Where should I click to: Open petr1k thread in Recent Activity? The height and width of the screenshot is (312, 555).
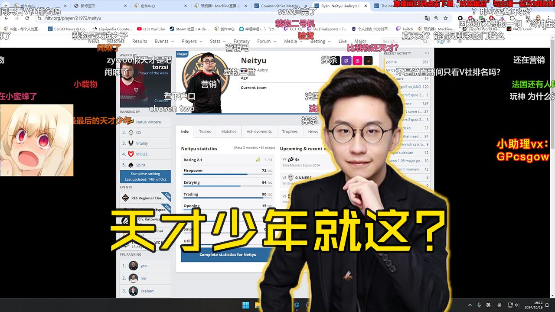coord(407,62)
